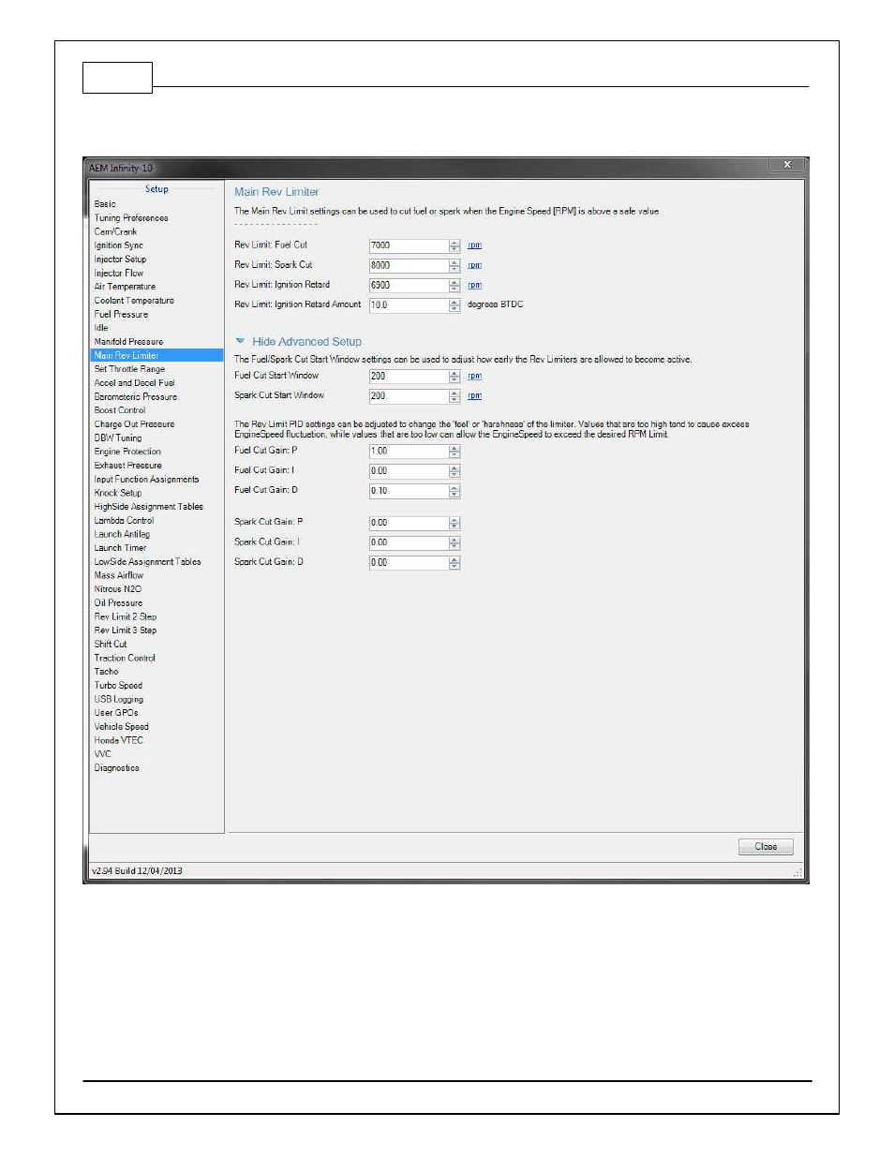Open the Idle setup page
Image resolution: width=894 pixels, height=1157 pixels.
[x=101, y=328]
